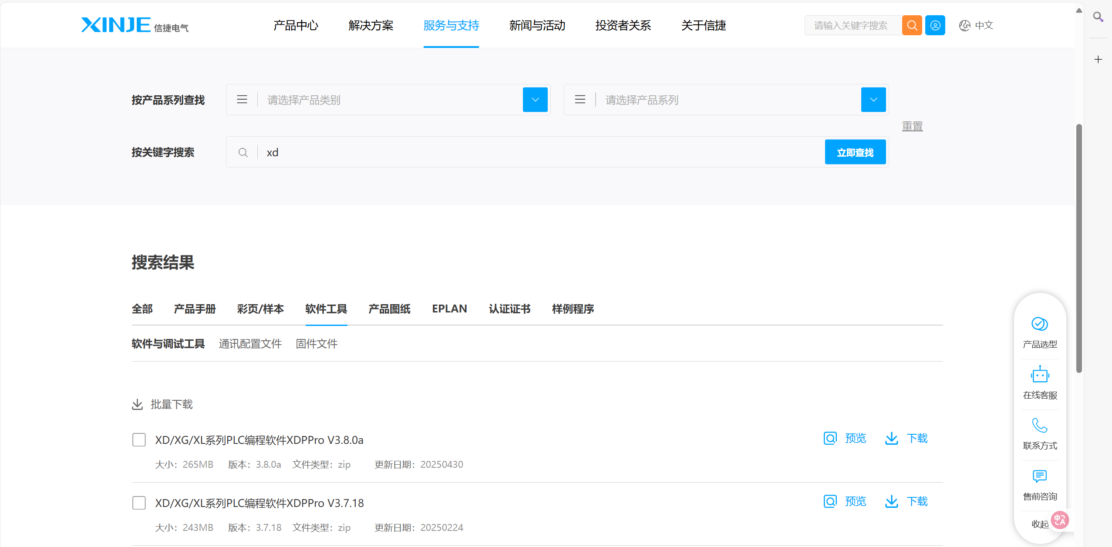This screenshot has width=1112, height=547.
Task: Switch to the 产品手册 tab
Action: click(195, 309)
